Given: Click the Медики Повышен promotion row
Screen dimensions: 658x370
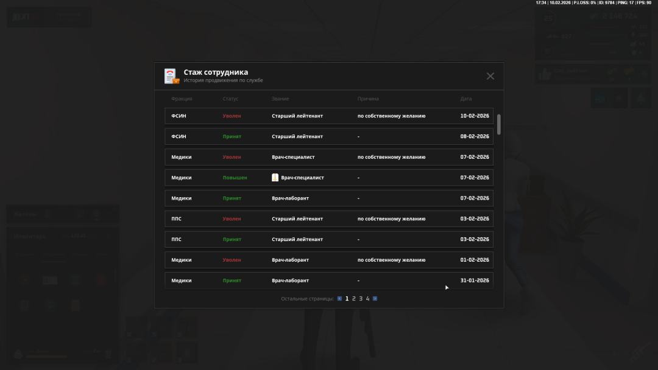Looking at the screenshot, I should 329,178.
